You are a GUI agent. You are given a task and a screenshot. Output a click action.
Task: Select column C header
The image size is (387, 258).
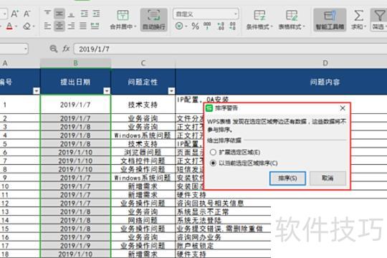click(143, 63)
